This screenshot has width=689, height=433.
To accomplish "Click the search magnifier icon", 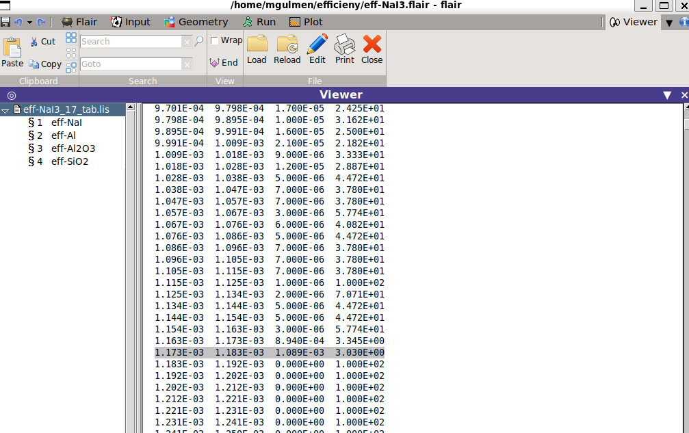I will coord(199,41).
